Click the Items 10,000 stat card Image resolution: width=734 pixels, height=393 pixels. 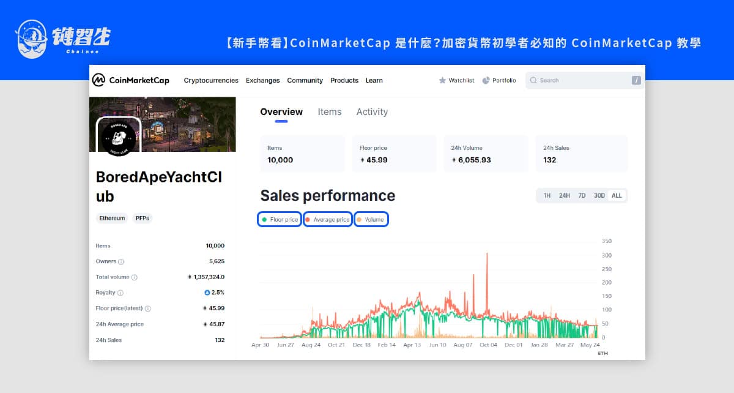coord(303,154)
